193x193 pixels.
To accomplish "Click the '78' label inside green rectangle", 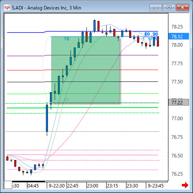I will pos(67,39).
